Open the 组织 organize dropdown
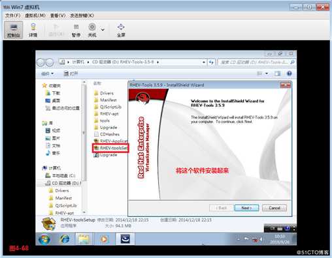Viewport: 332px width, 258px height. (47, 74)
